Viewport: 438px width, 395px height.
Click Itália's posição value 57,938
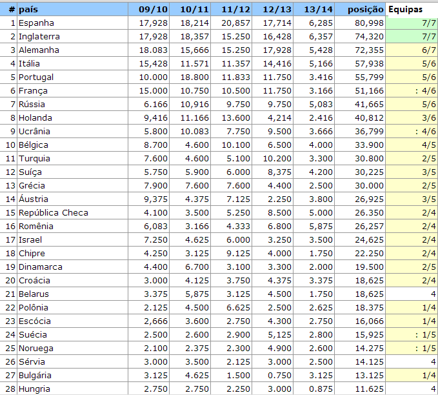click(369, 64)
